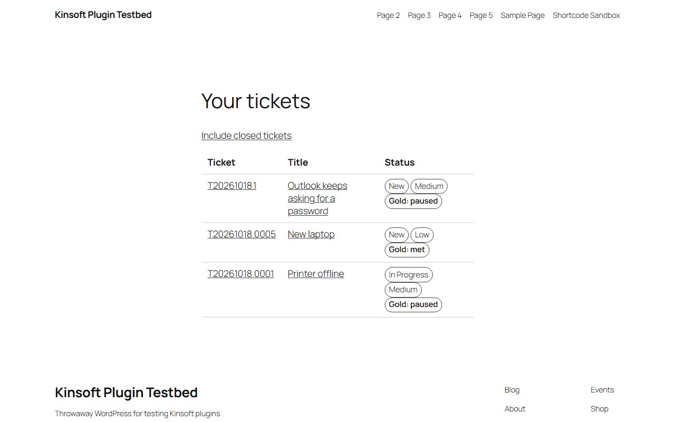
Task: Open the Sample Page link
Action: point(523,15)
